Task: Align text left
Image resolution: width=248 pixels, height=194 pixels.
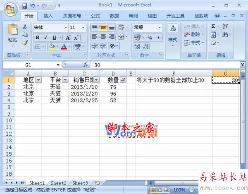Action: [x=95, y=37]
